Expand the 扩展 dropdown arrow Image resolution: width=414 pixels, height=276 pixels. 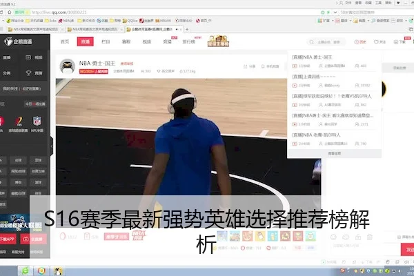[333, 21]
